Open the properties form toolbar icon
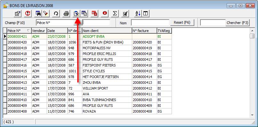Viewport: 258px width, 127px height. pyautogui.click(x=17, y=13)
